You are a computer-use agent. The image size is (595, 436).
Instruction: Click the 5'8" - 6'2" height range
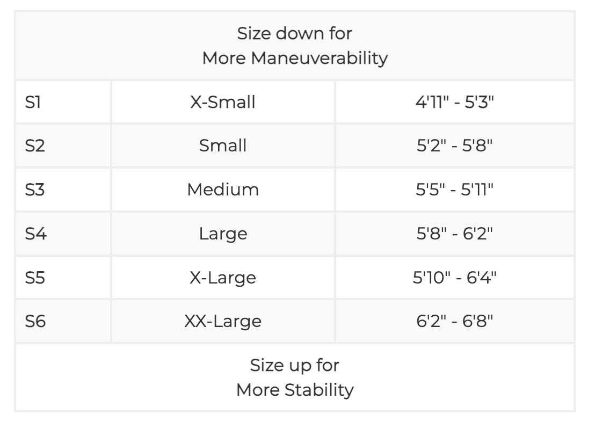pos(454,234)
